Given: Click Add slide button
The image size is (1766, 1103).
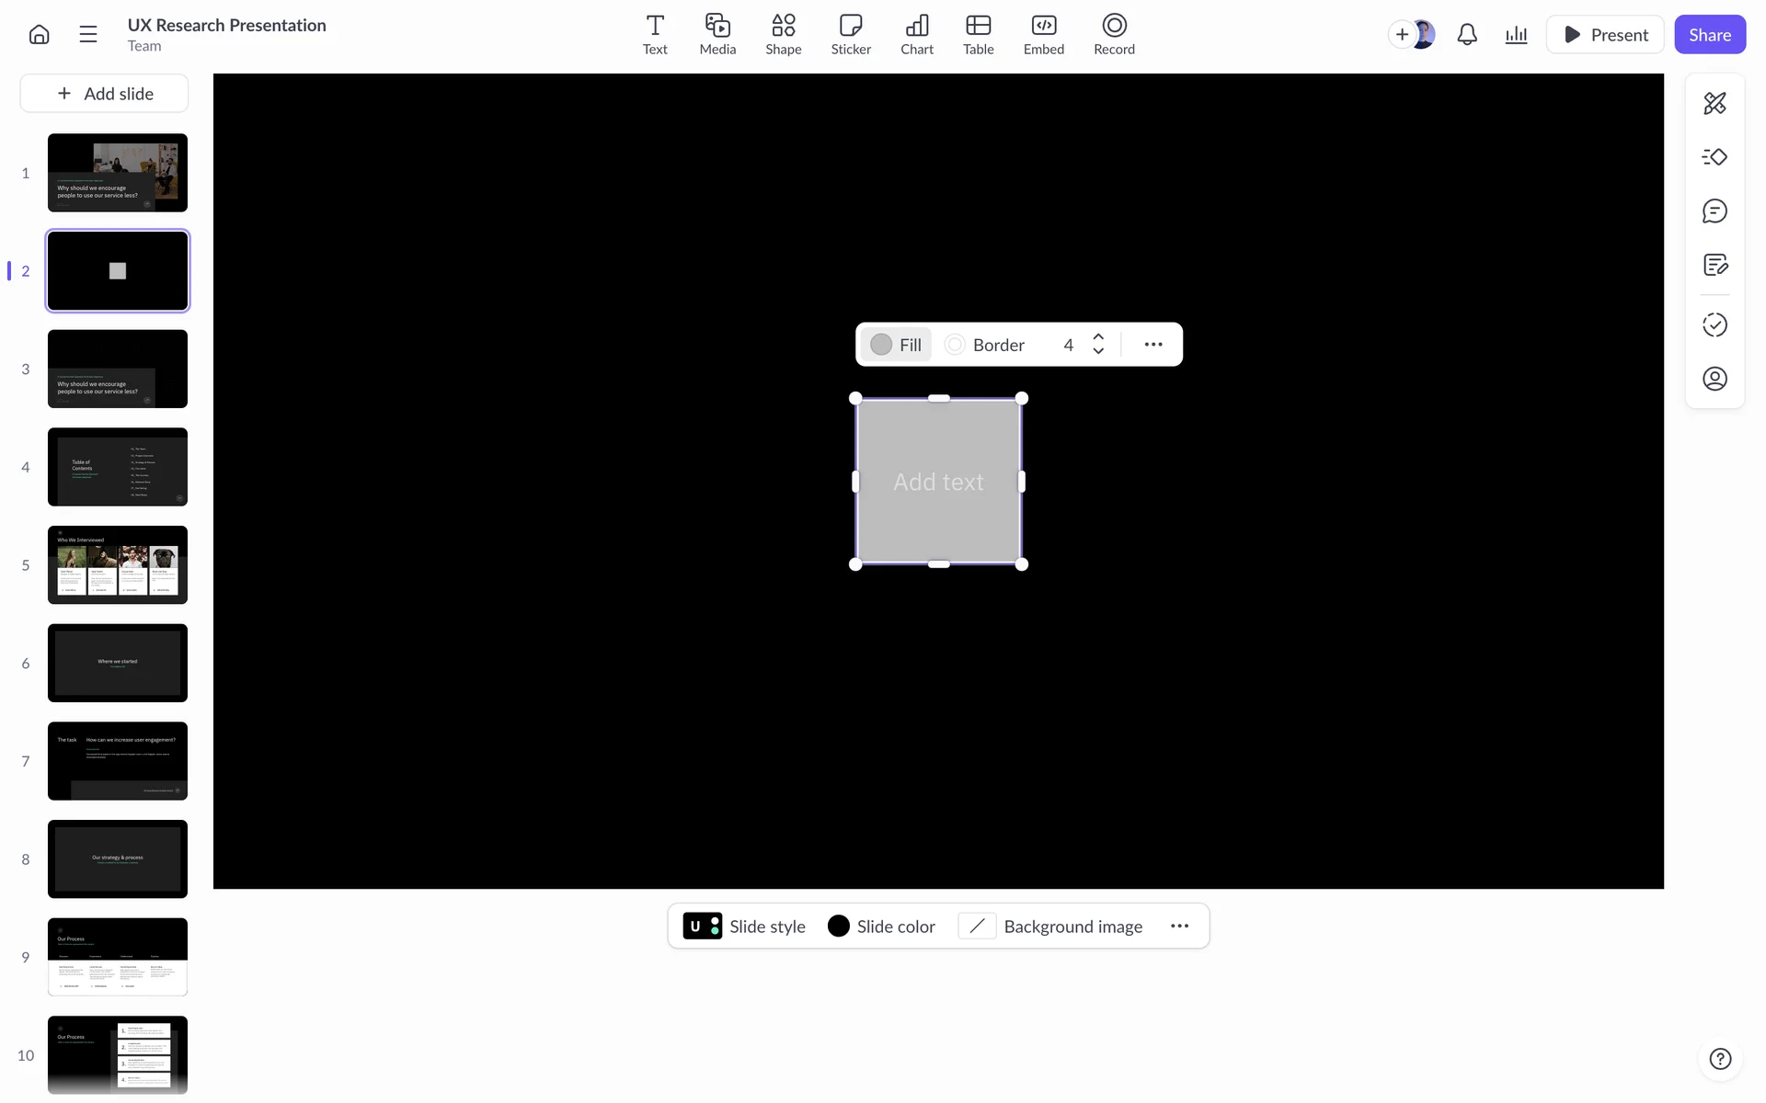Looking at the screenshot, I should 104,94.
